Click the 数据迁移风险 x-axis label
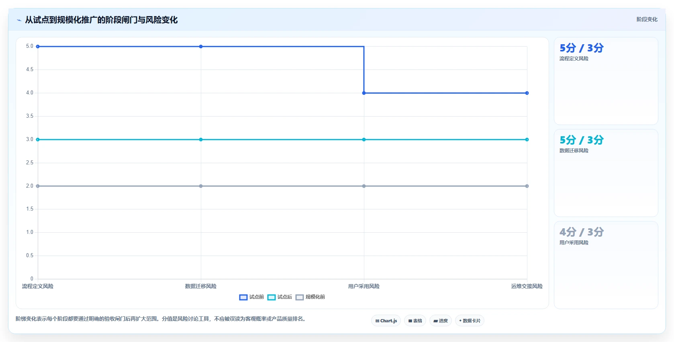The width and height of the screenshot is (674, 342). (201, 286)
